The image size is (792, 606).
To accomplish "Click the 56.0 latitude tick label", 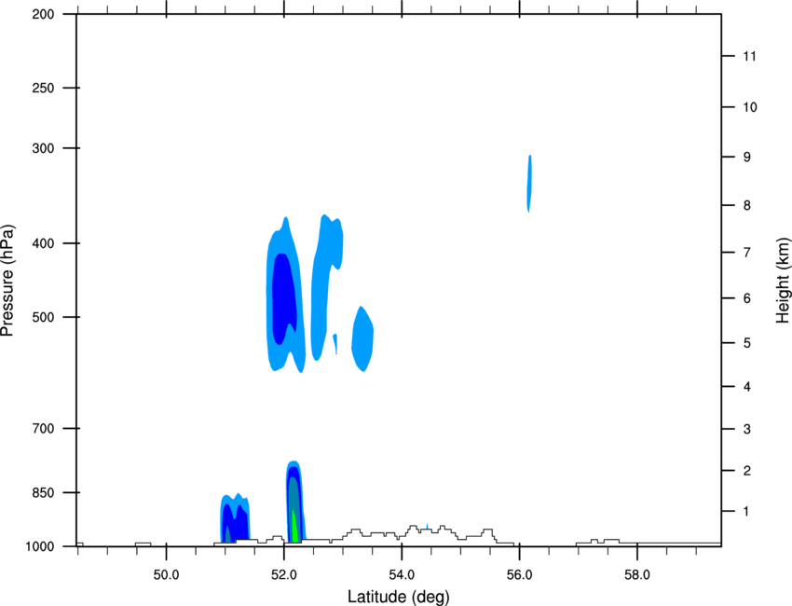I will click(519, 575).
